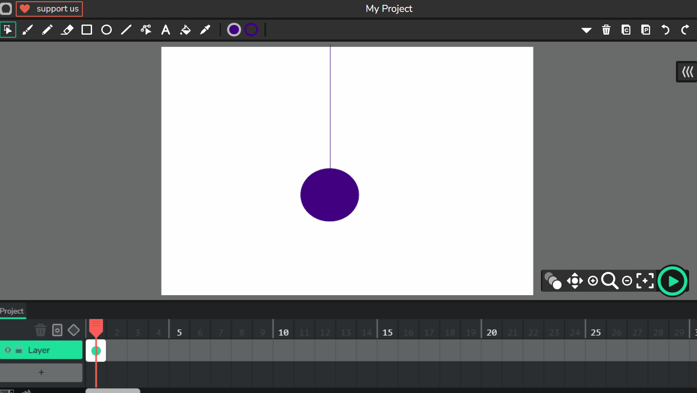
Task: Open the tool options dropdown arrow
Action: click(x=587, y=30)
